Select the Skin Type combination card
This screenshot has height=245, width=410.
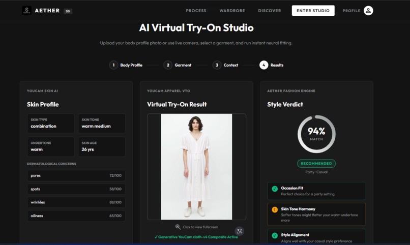[x=51, y=123]
